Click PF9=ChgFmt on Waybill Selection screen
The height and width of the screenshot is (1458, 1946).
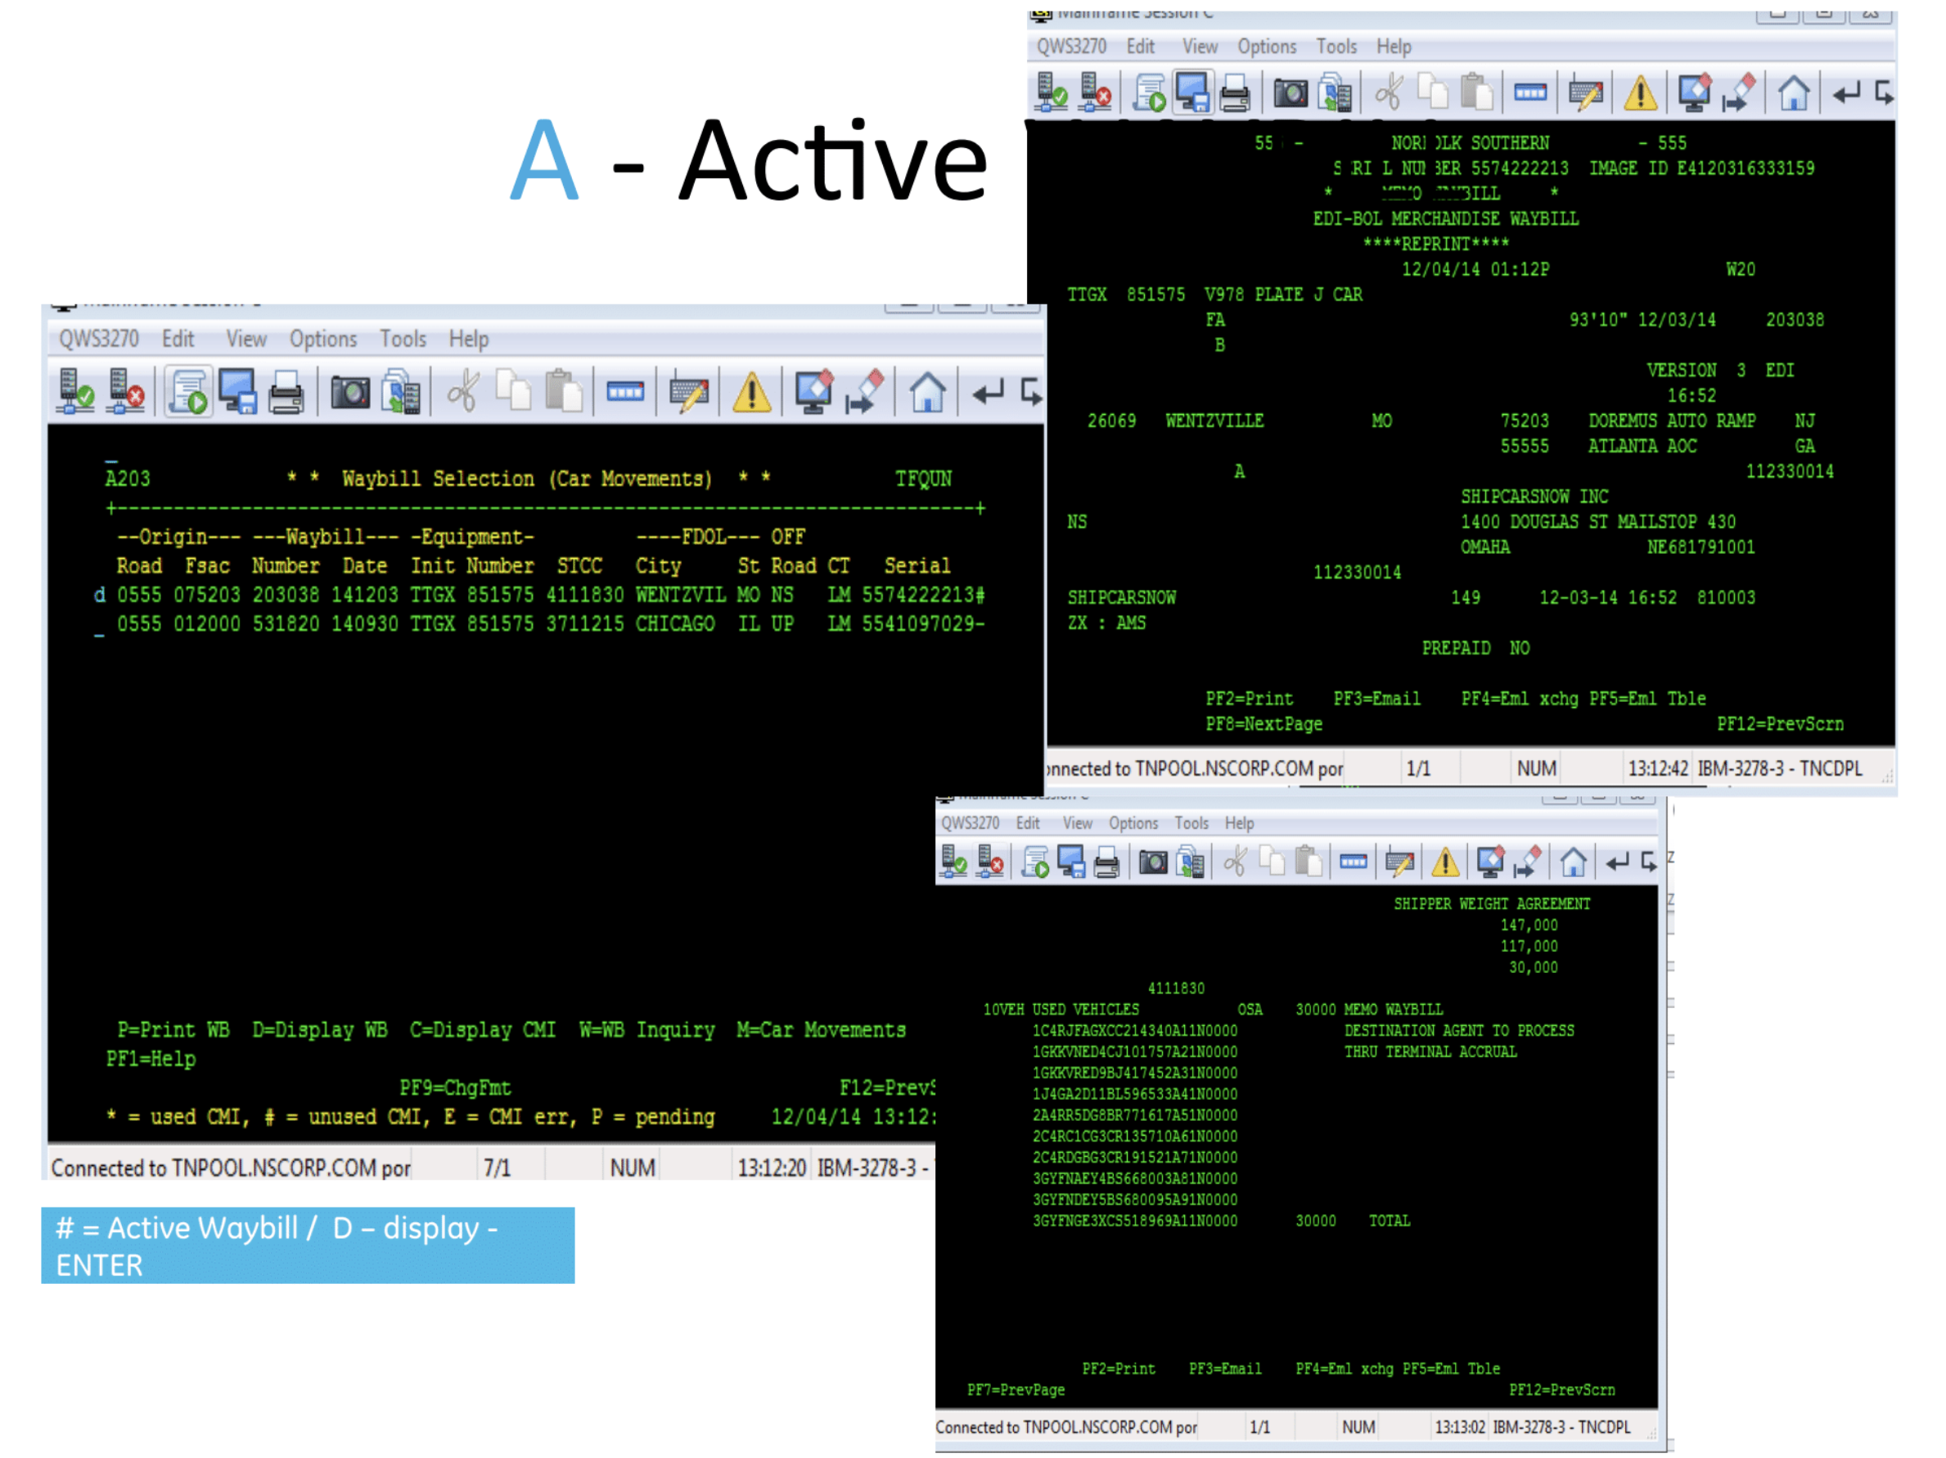click(x=455, y=1088)
